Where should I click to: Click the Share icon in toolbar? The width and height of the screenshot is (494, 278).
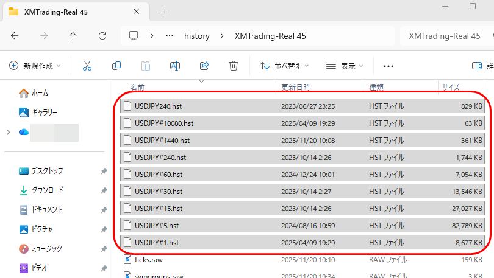[x=204, y=66]
